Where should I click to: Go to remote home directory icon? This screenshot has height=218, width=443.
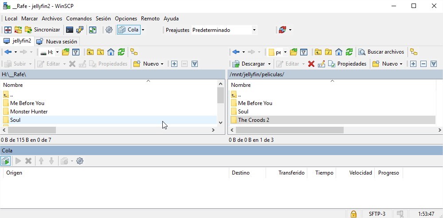(x=339, y=52)
